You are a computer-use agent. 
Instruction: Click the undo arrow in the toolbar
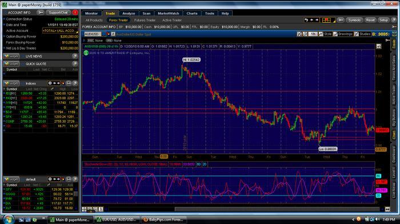[x=306, y=20]
